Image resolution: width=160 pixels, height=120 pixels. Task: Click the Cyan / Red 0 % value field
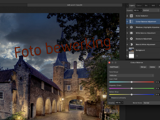(x=158, y=82)
